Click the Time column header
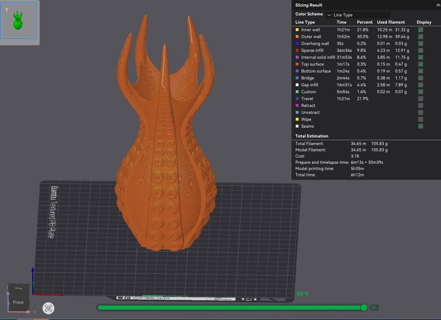 pyautogui.click(x=342, y=22)
